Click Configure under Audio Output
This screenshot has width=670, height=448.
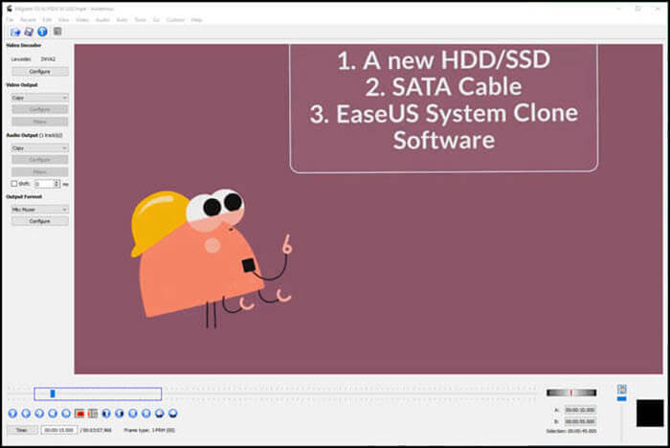coord(40,160)
